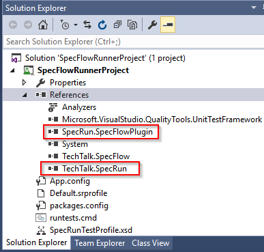Click Sync with Active Document icon
264x252 pixels.
(87, 25)
